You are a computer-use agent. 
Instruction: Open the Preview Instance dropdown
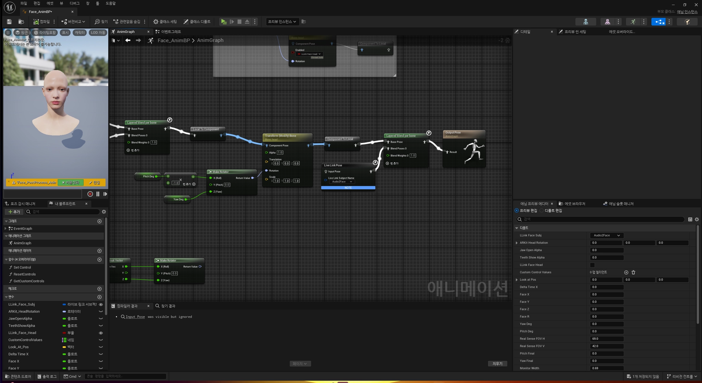[282, 22]
